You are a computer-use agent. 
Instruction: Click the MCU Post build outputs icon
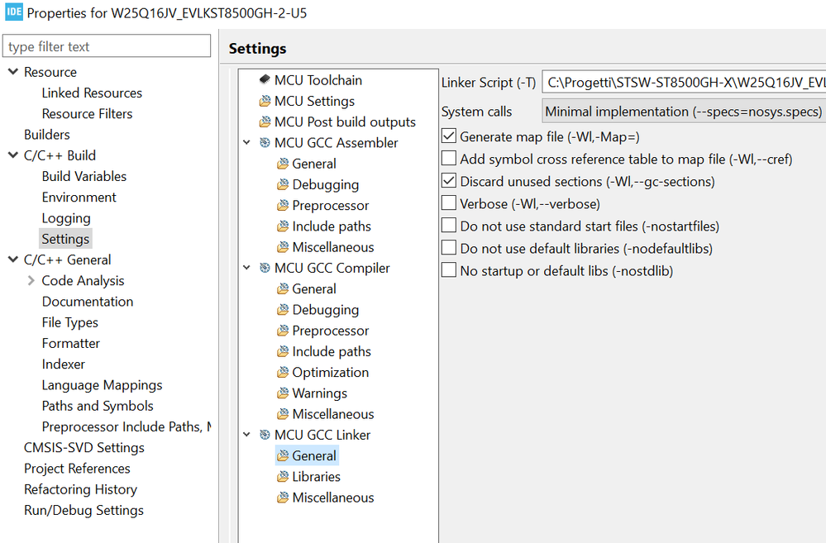(x=265, y=122)
